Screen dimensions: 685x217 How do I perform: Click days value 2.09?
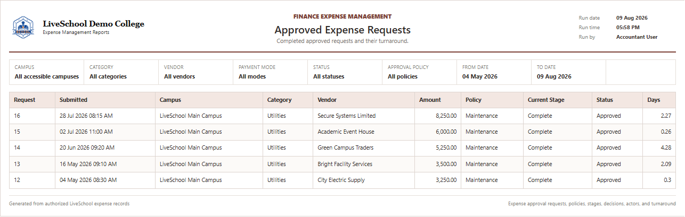coord(666,164)
